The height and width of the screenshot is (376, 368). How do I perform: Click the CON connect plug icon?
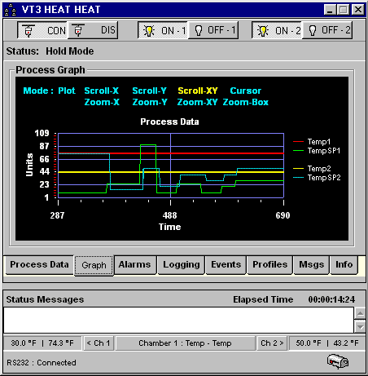coord(28,30)
